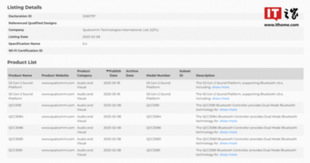
Task: Open www.qualcomm.com in the QCC3081 row
Action: [x=58, y=150]
